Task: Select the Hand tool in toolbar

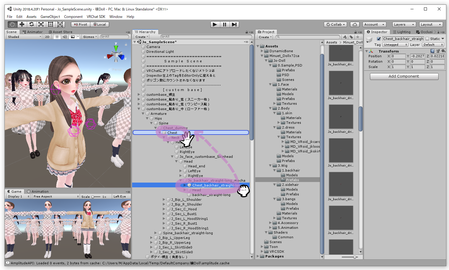Action: coord(12,24)
